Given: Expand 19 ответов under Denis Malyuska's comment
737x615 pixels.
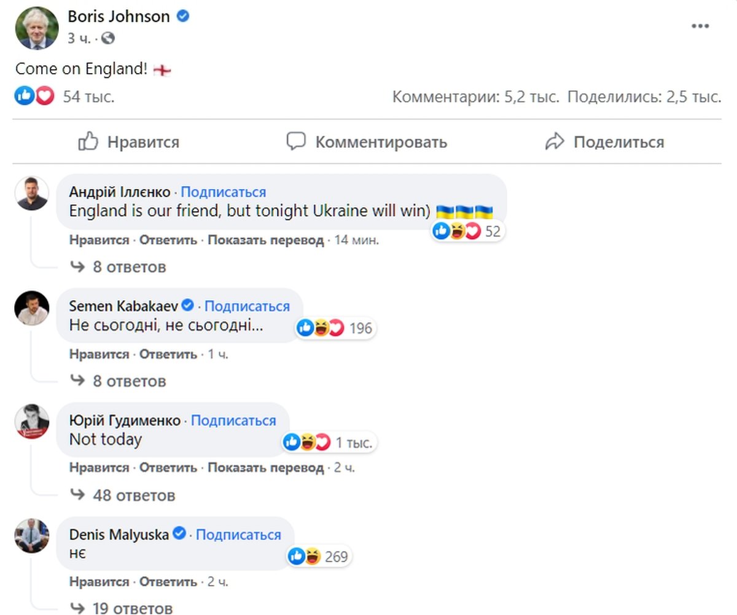Looking at the screenshot, I should (x=135, y=608).
